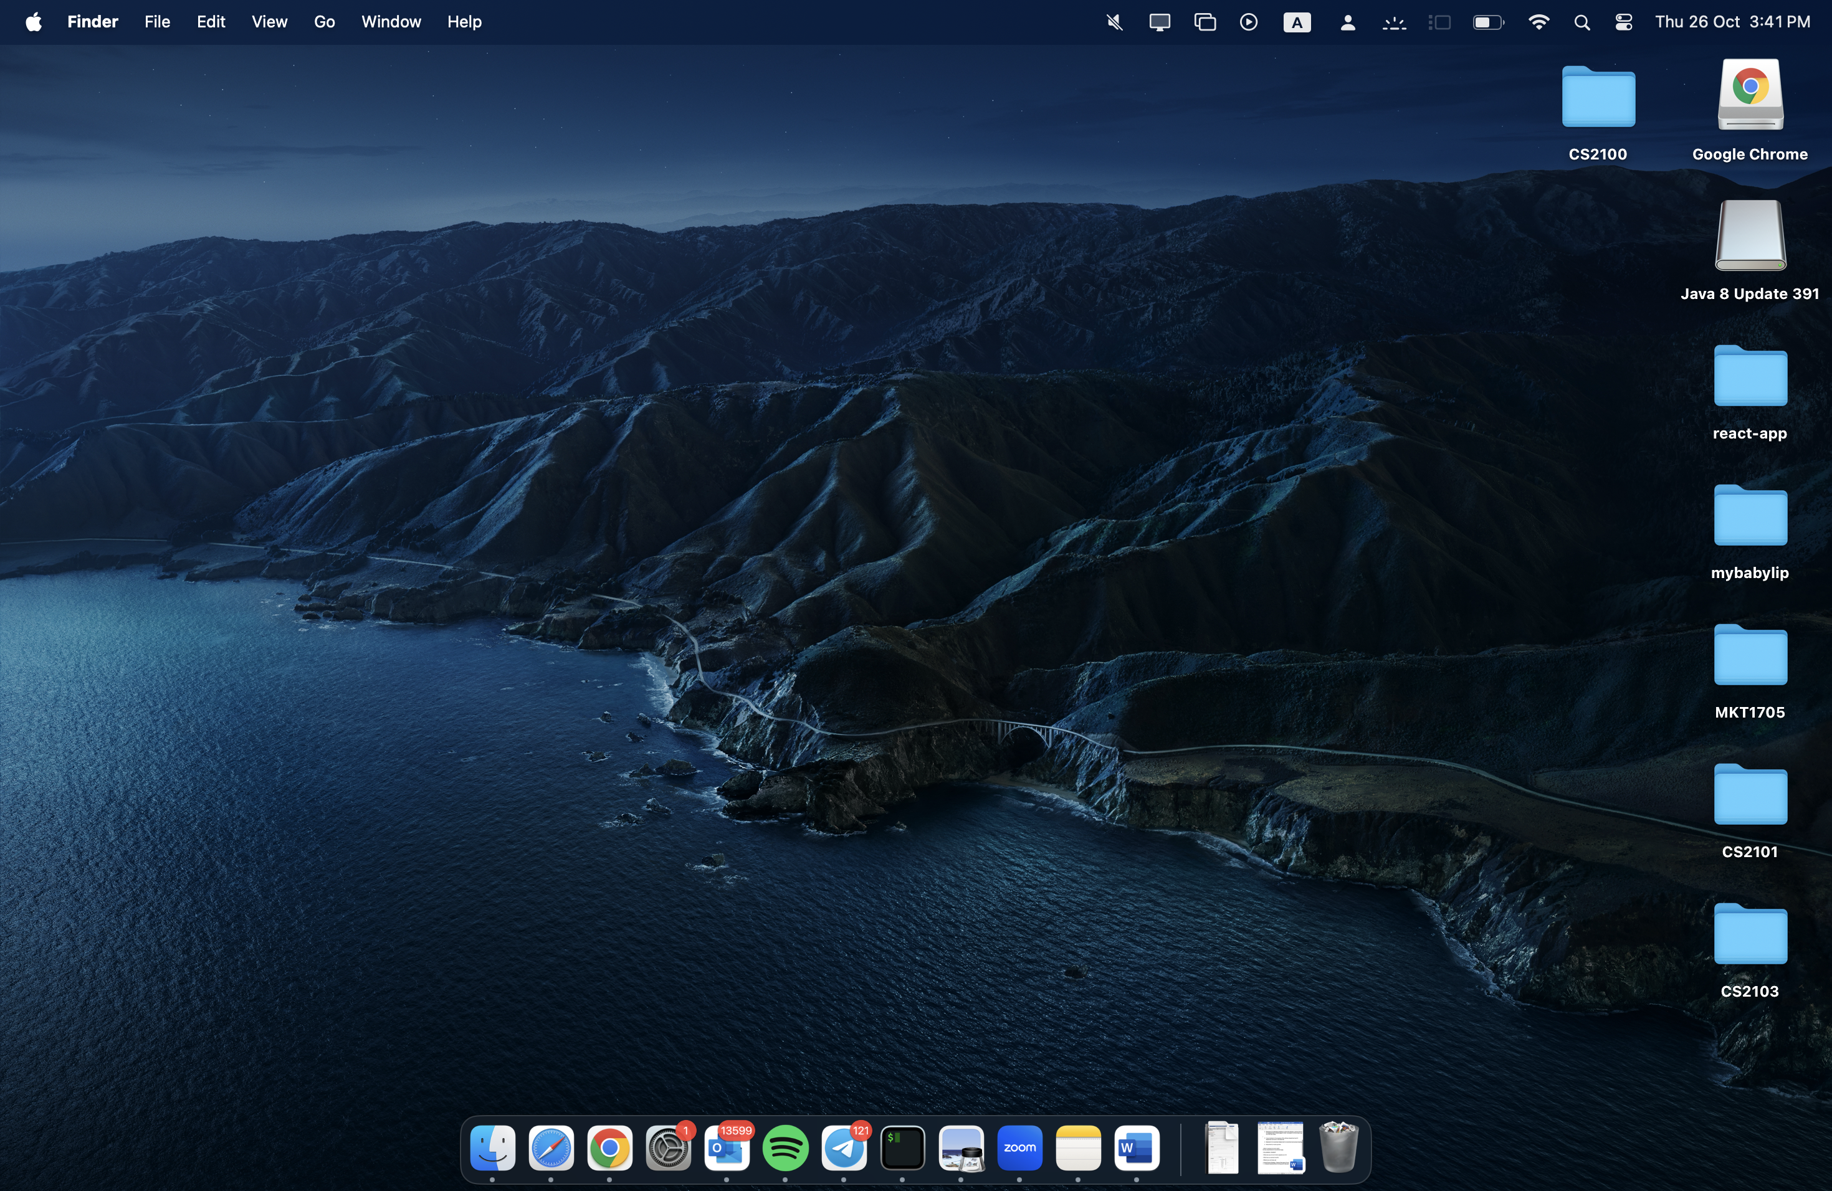Viewport: 1832px width, 1191px height.
Task: Click the Notes app icon
Action: 1077,1149
